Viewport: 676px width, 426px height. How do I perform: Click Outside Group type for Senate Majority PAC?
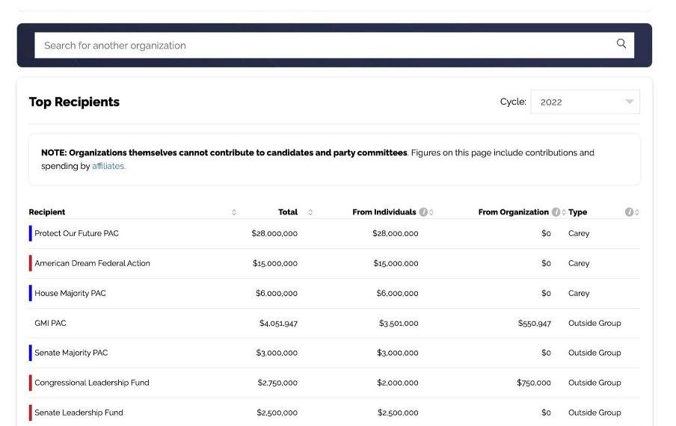tap(594, 353)
